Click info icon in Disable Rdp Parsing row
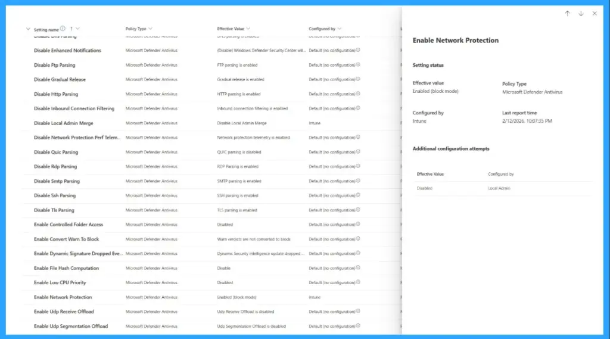This screenshot has height=339, width=610. point(358,166)
